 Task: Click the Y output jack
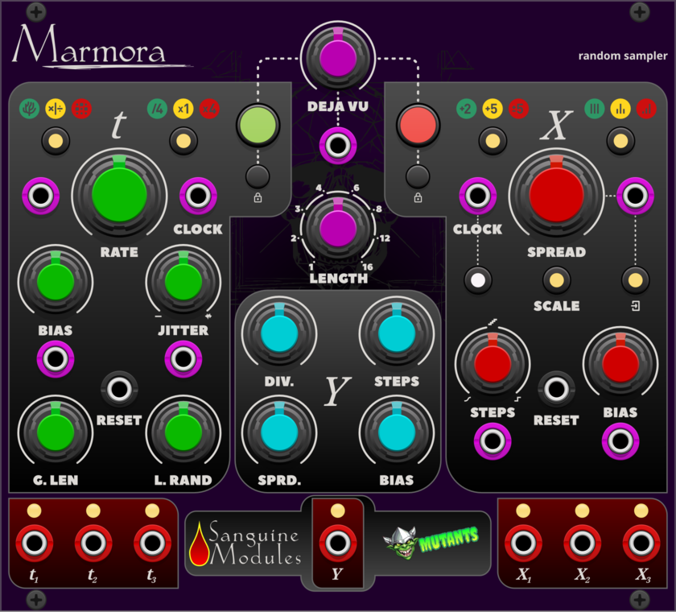[338, 543]
